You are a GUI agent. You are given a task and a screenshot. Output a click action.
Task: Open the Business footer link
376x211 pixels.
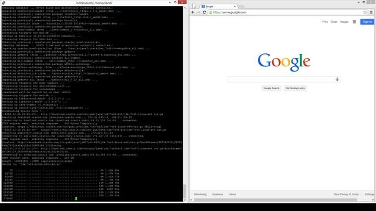coord(218,194)
